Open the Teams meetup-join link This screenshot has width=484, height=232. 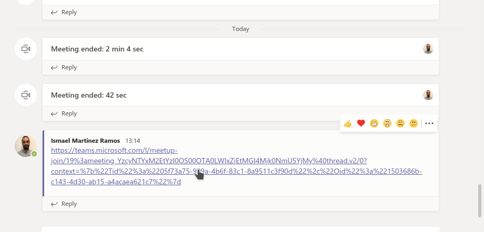pos(236,166)
